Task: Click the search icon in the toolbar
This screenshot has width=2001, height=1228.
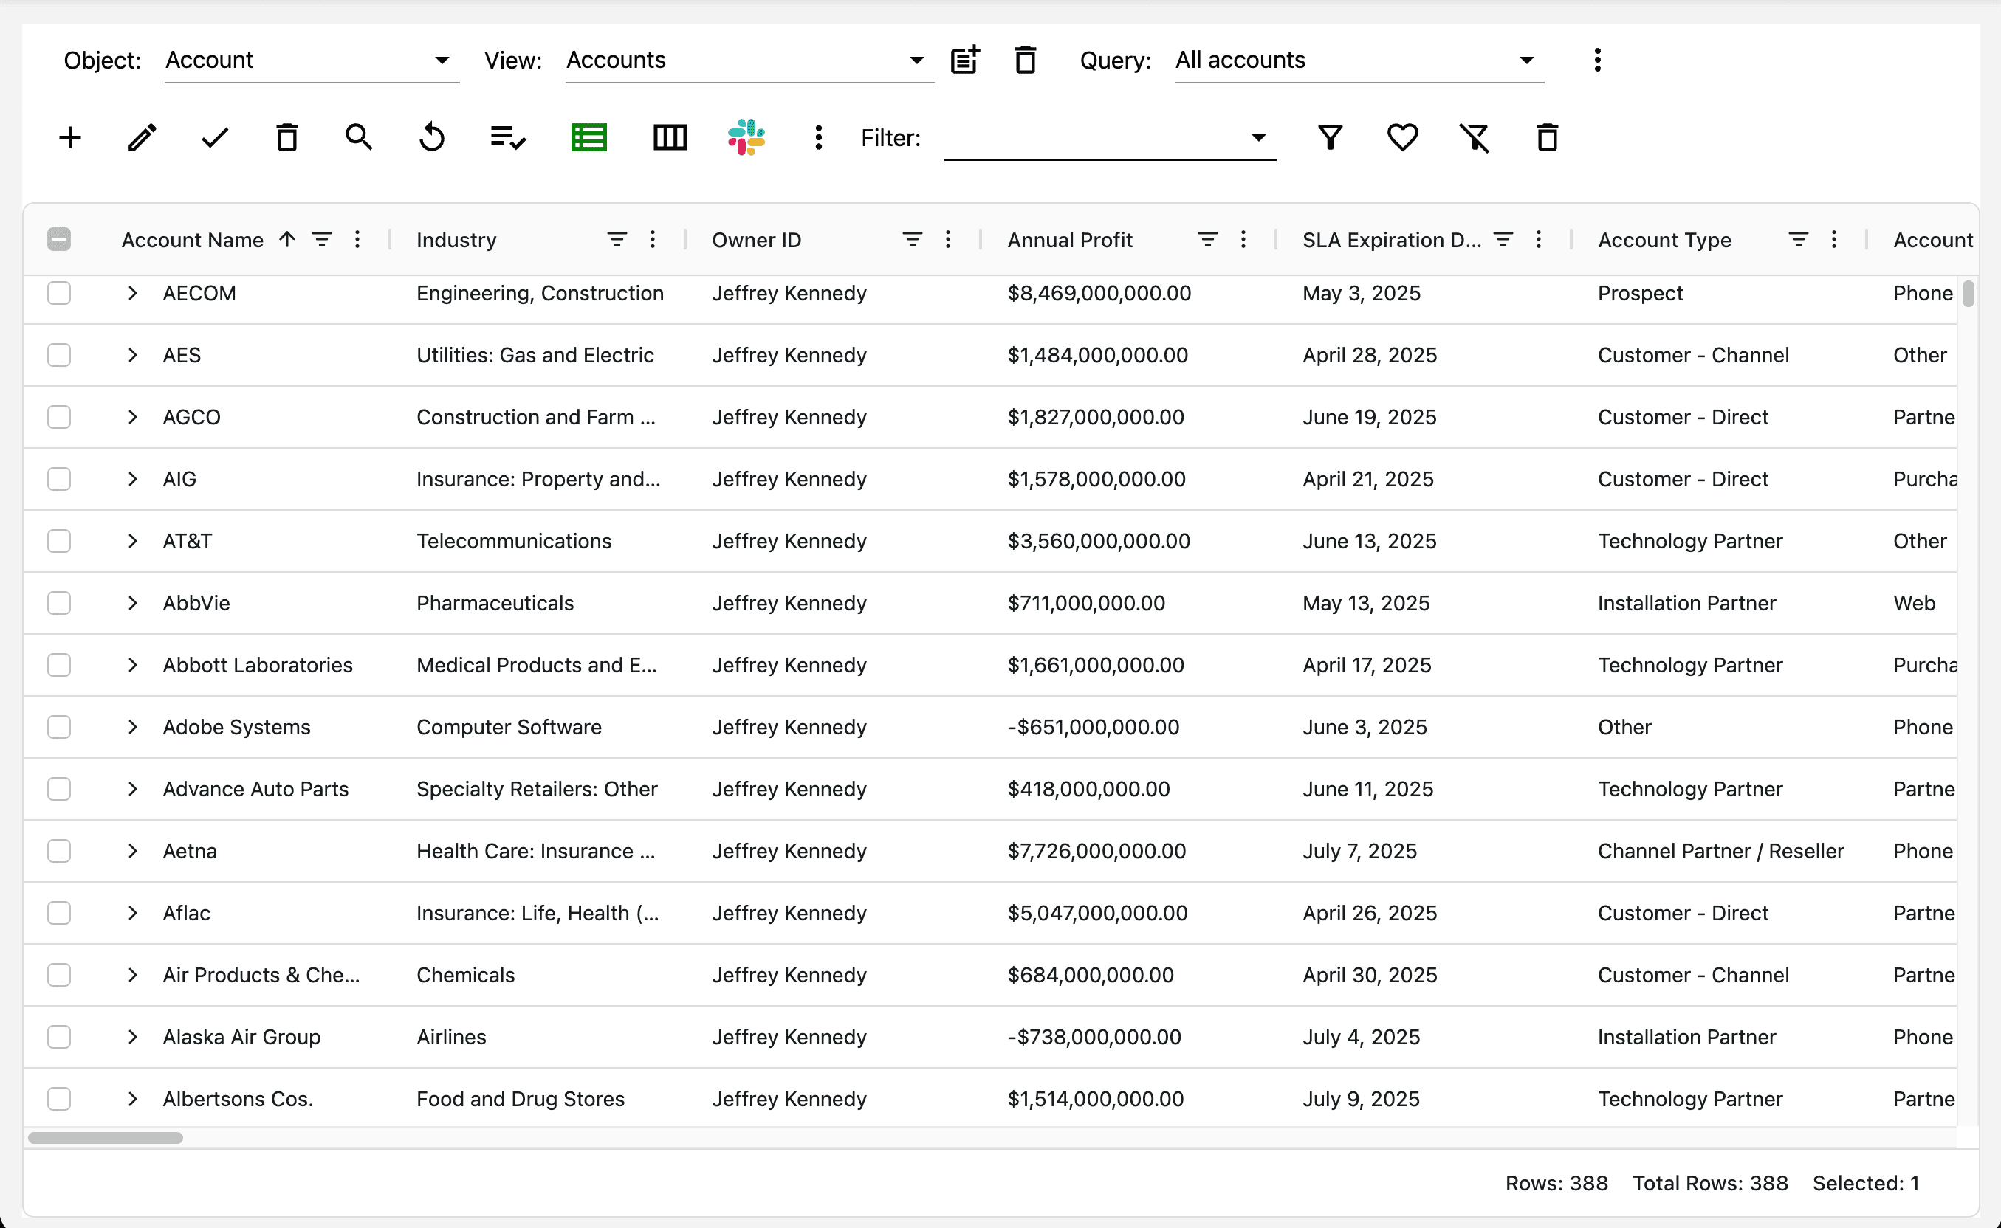Action: (359, 137)
